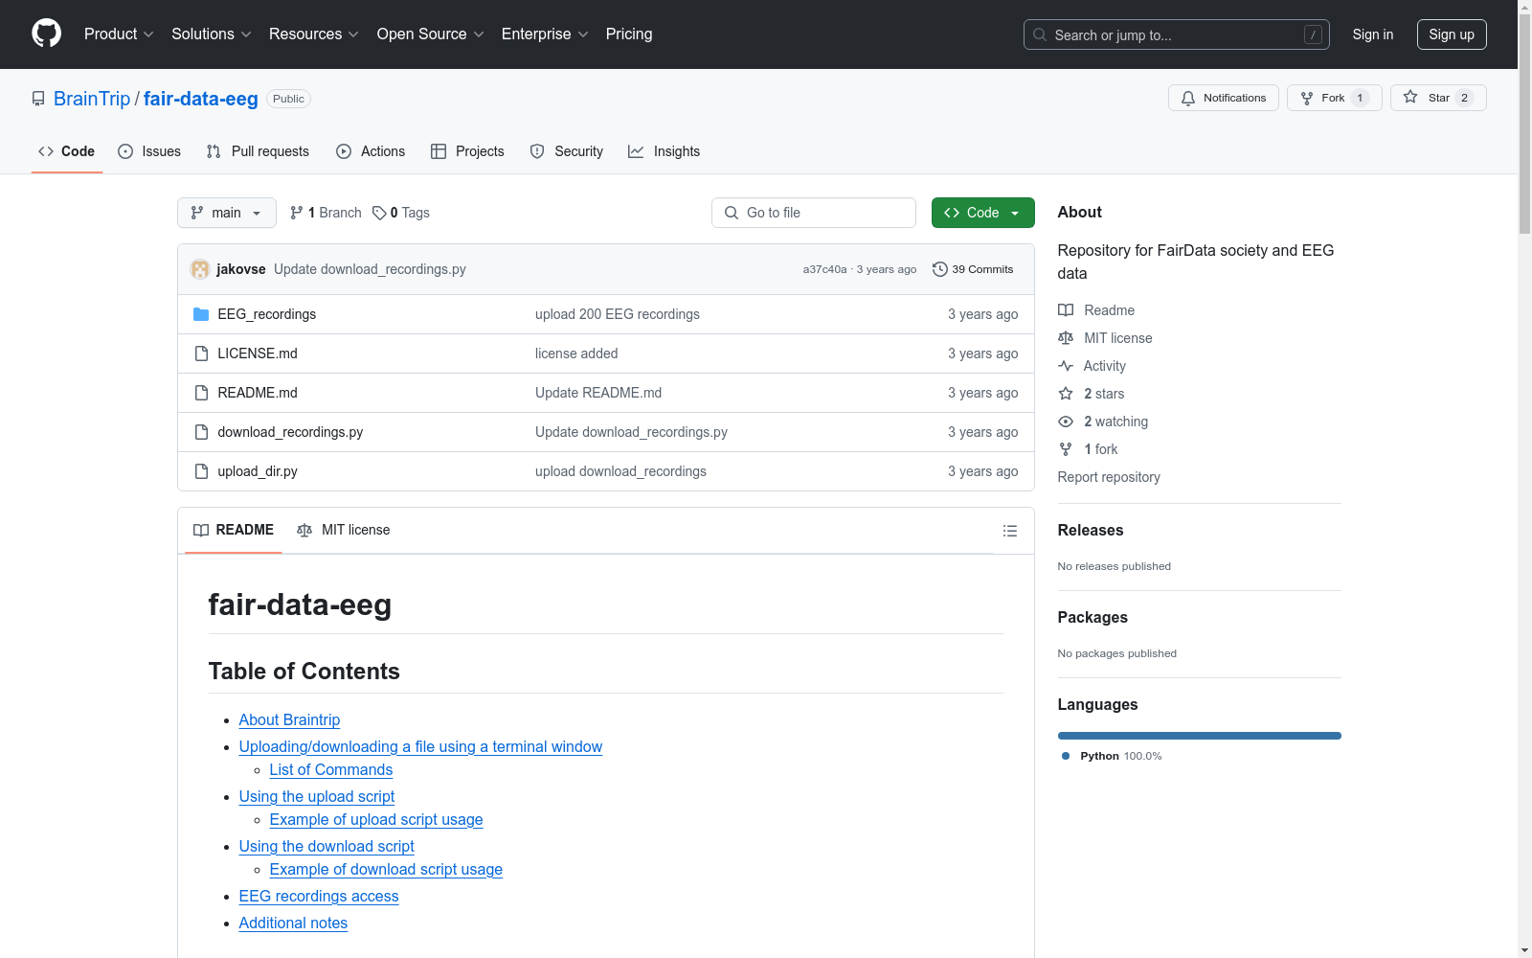The image size is (1532, 958).
Task: Jump to EEG recordings access
Action: coord(319,897)
